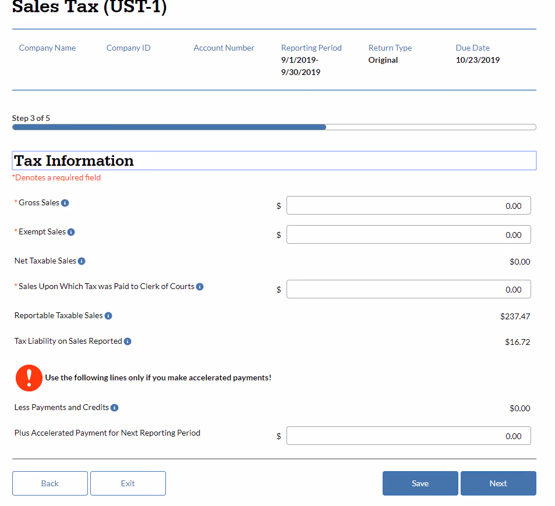This screenshot has width=555, height=506.
Task: Select the Tax Information heading box
Action: pyautogui.click(x=274, y=161)
